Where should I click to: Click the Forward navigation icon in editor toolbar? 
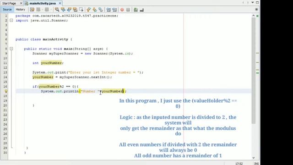pos(47,10)
